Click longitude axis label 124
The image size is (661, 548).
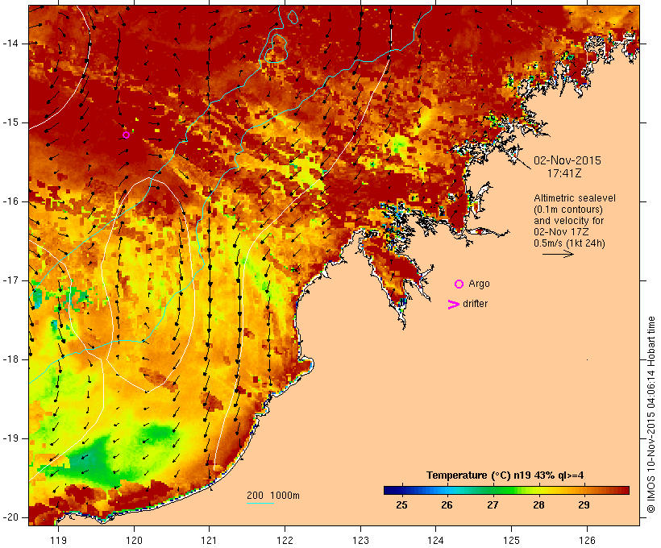pyautogui.click(x=436, y=540)
